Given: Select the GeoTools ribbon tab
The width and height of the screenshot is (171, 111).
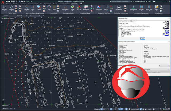Looking at the screenshot, I should pyautogui.click(x=75, y=4).
